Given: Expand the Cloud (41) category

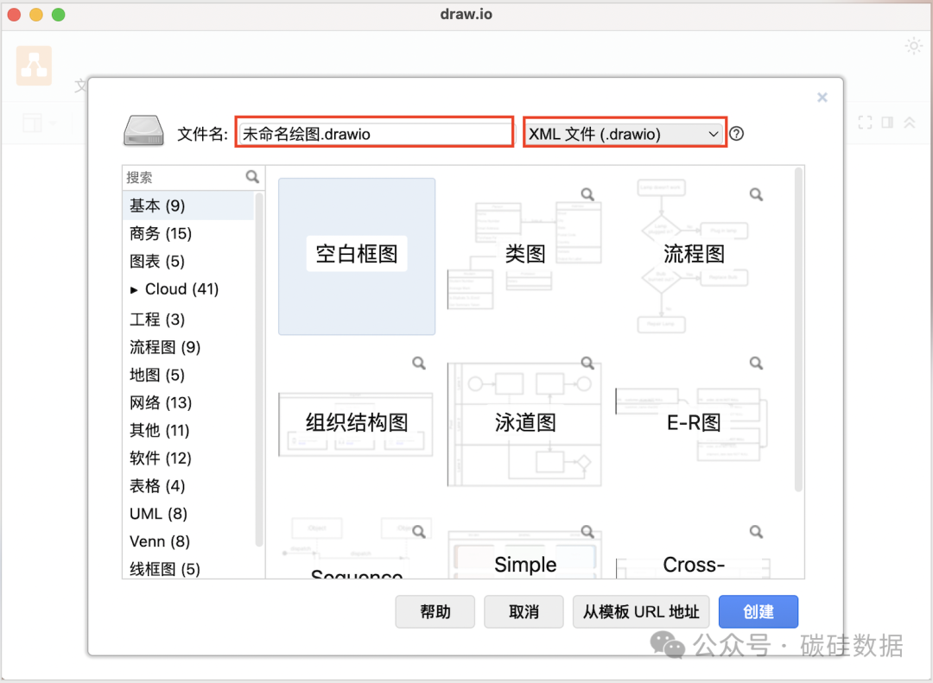Looking at the screenshot, I should click(134, 289).
